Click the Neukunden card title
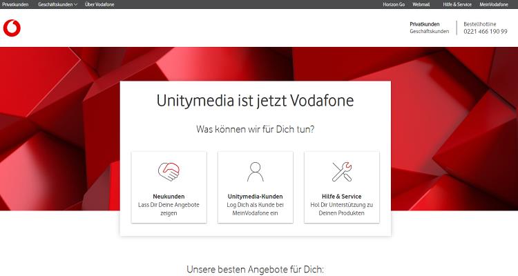518x276 pixels. point(169,197)
